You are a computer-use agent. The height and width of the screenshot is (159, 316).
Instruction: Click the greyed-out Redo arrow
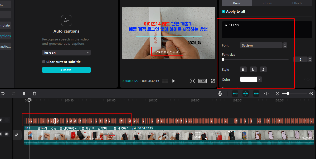pos(13,94)
